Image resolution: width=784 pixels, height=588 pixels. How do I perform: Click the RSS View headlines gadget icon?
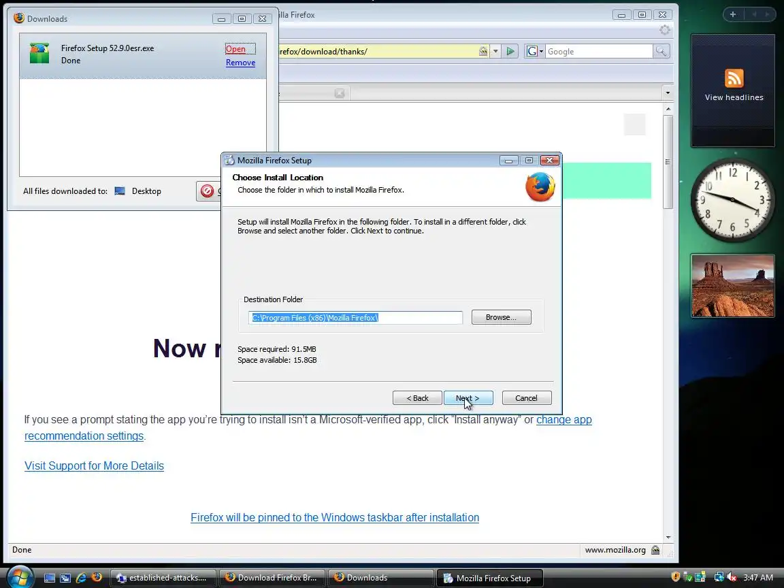tap(734, 78)
